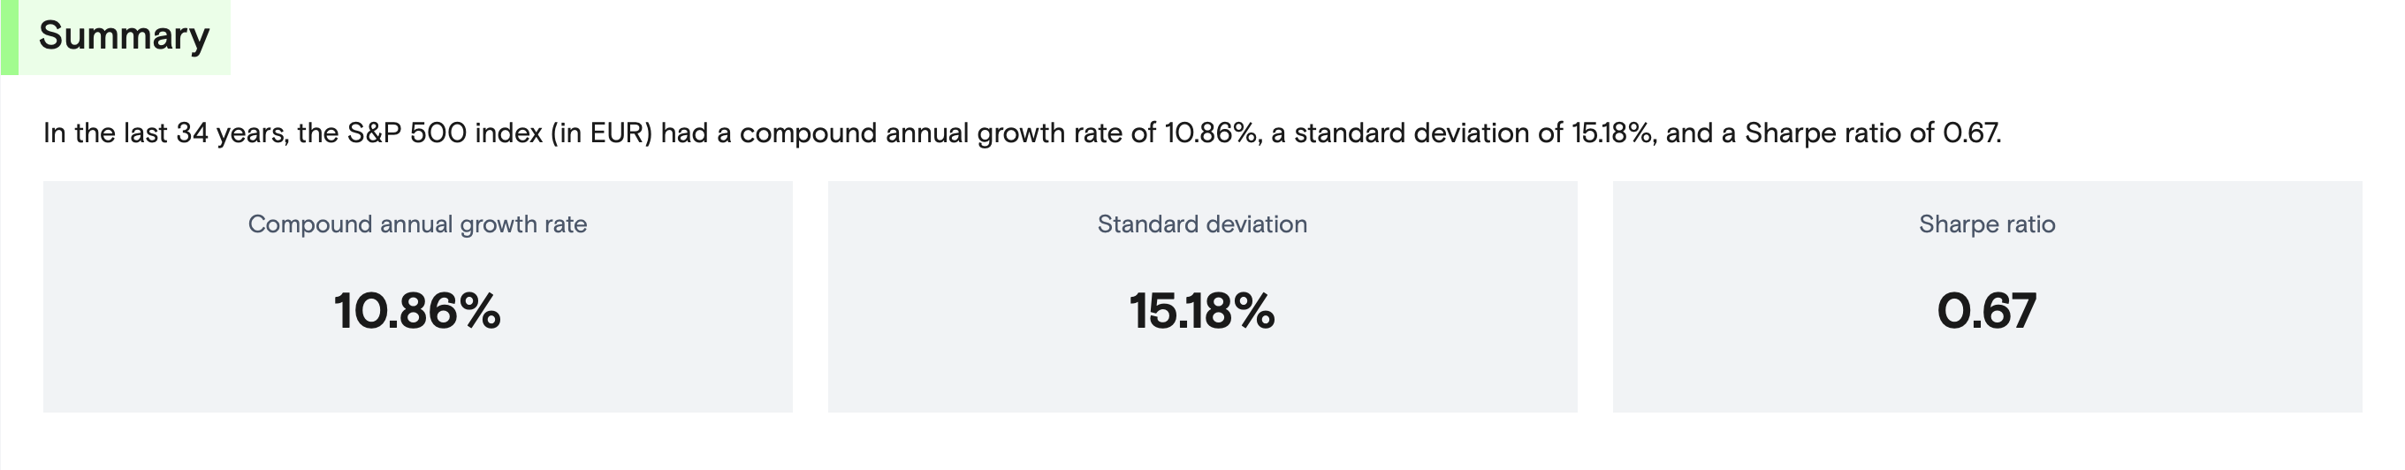Click the large 0.67 card value

tap(1987, 311)
